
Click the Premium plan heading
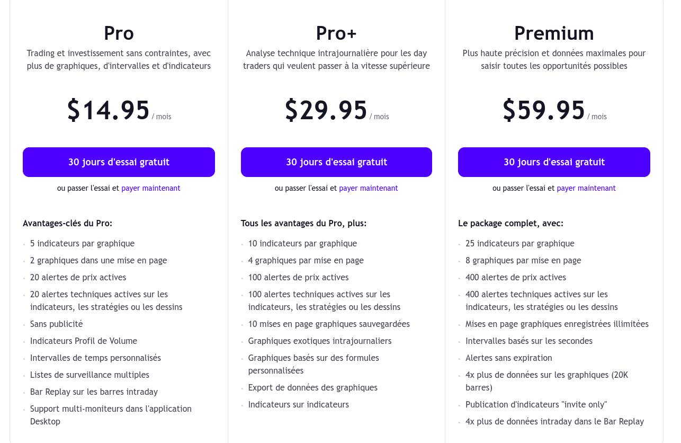coord(554,33)
